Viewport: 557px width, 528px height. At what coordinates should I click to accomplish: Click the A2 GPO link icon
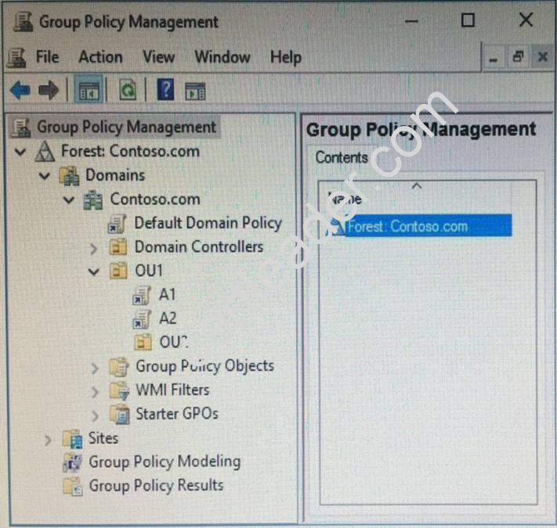[141, 319]
